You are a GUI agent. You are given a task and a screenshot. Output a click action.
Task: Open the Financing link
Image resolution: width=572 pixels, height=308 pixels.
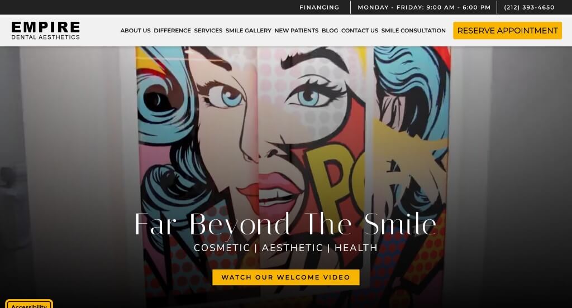[x=319, y=7]
